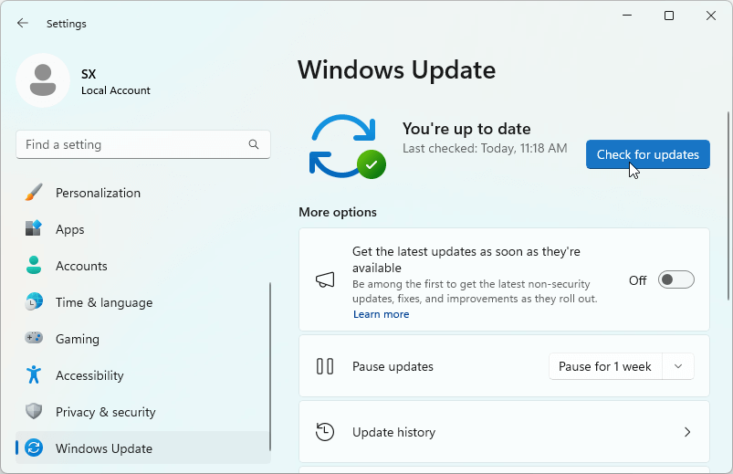Click Check for updates button

click(x=648, y=154)
